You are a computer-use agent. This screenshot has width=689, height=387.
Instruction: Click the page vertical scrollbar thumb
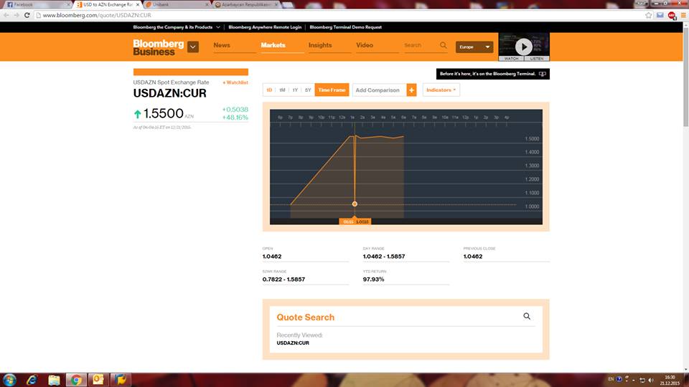(685, 77)
